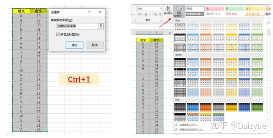Click cell 01 next to D in dialog sheet
The width and height of the screenshot is (273, 138).
tap(38, 30)
